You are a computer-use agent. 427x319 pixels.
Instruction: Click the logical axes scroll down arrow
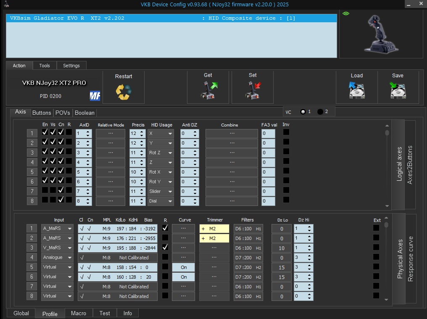point(387,206)
